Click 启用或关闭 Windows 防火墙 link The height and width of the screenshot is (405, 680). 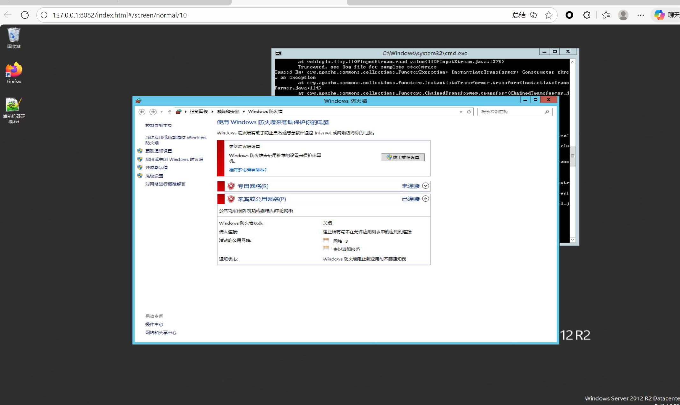[174, 159]
